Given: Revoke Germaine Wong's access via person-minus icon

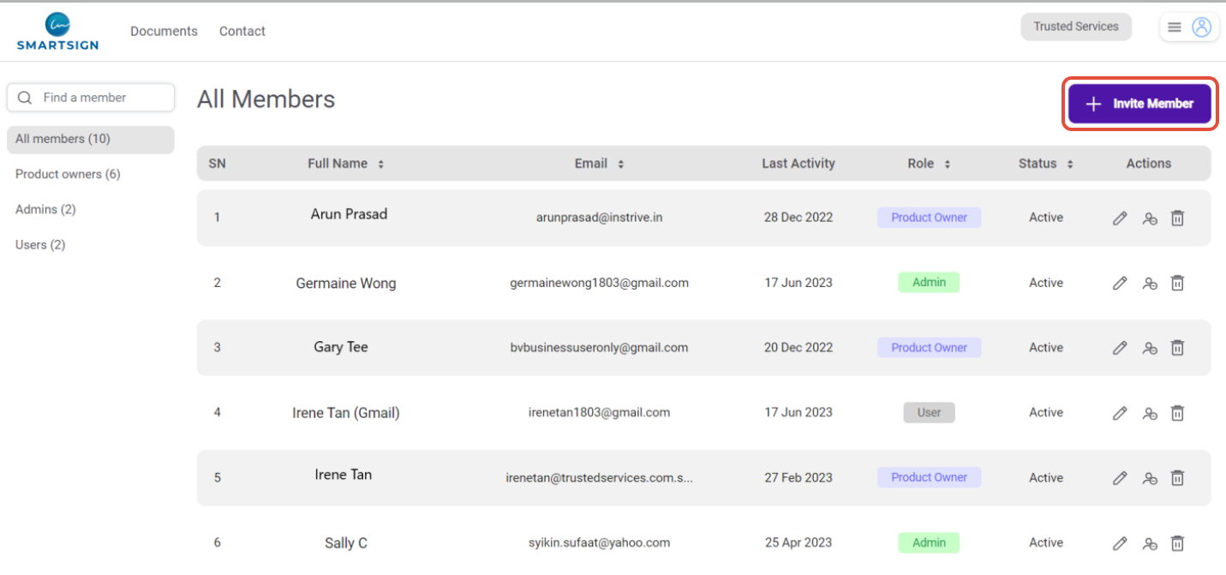Looking at the screenshot, I should pos(1150,283).
